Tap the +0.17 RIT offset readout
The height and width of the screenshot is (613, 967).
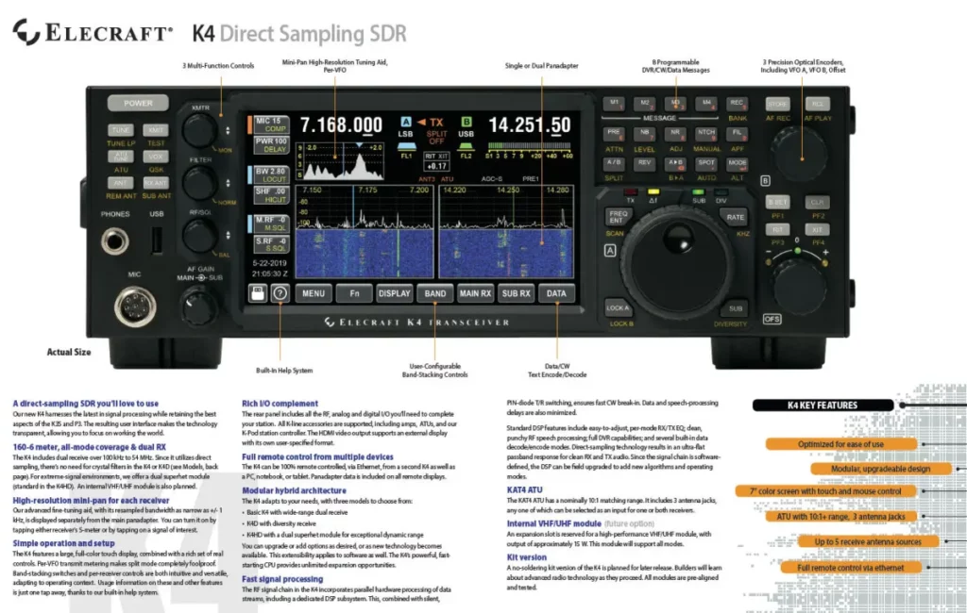pyautogui.click(x=436, y=166)
